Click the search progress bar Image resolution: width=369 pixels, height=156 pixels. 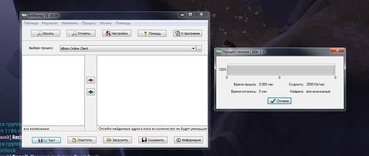[x=281, y=70]
